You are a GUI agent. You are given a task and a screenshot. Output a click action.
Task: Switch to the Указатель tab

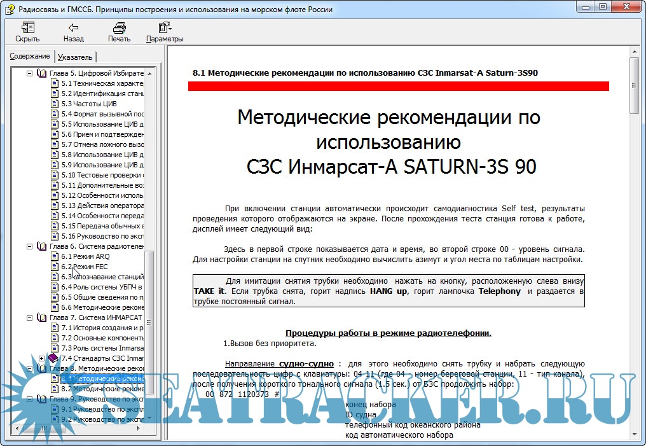point(75,57)
